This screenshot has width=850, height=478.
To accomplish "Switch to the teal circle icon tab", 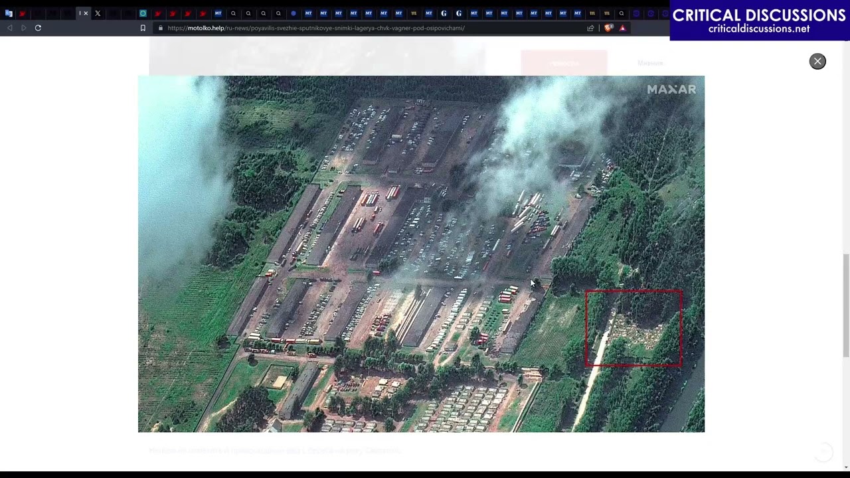I will point(143,13).
